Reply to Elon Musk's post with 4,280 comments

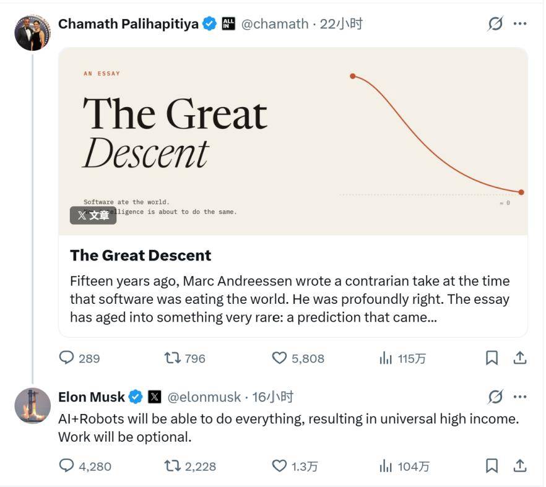(x=85, y=466)
